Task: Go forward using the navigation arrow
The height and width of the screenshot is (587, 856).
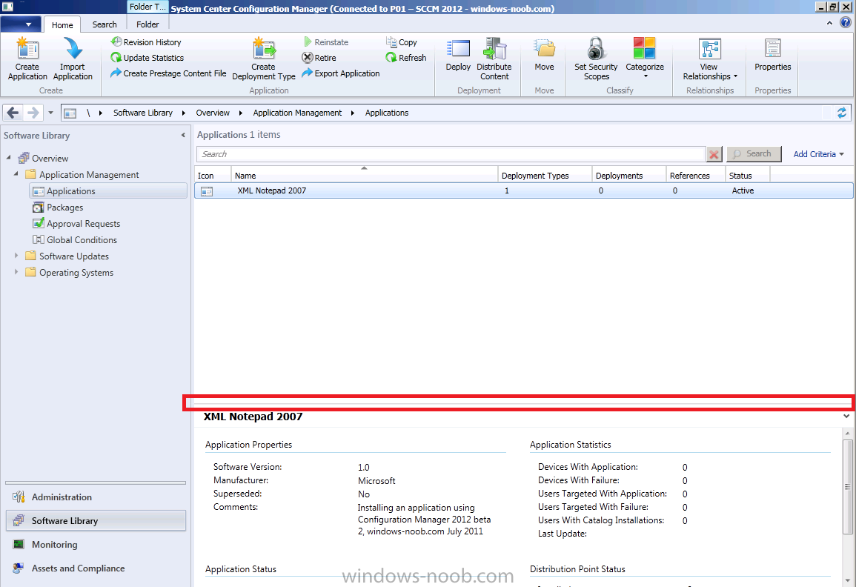Action: pyautogui.click(x=33, y=113)
